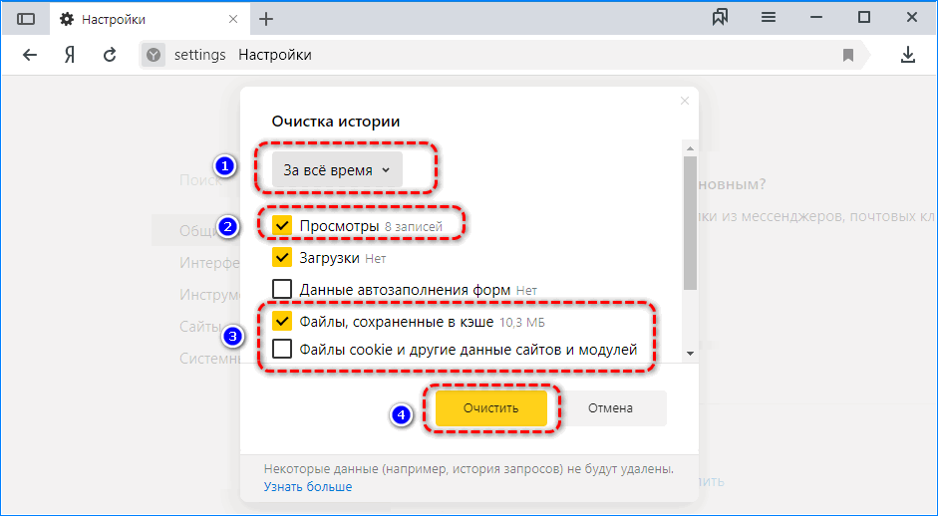Click the dialog scrollbar up arrow
Viewport: 938px width, 516px height.
tap(691, 147)
